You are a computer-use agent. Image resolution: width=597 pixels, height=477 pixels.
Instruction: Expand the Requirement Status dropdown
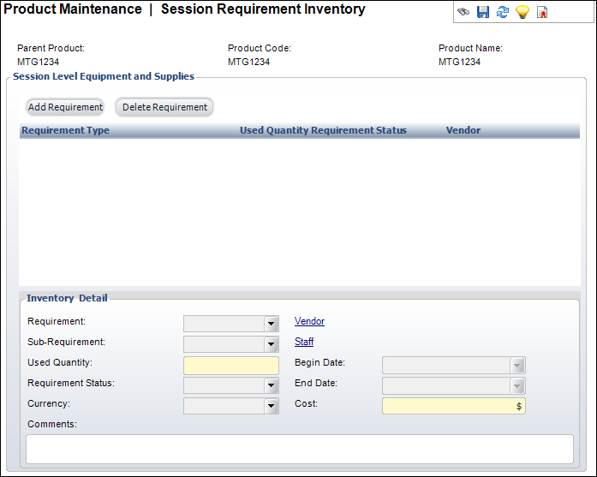[x=272, y=386]
